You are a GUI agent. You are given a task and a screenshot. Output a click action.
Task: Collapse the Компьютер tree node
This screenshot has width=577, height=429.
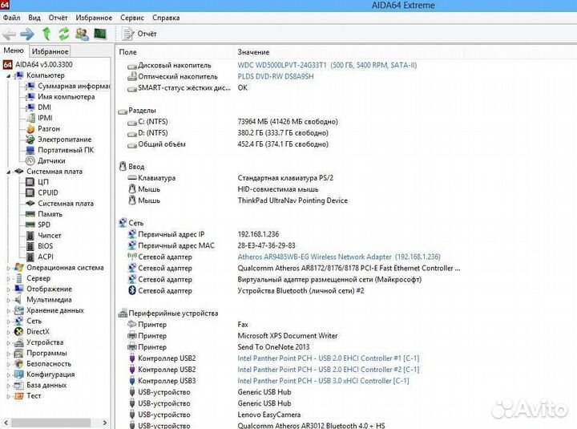click(9, 75)
